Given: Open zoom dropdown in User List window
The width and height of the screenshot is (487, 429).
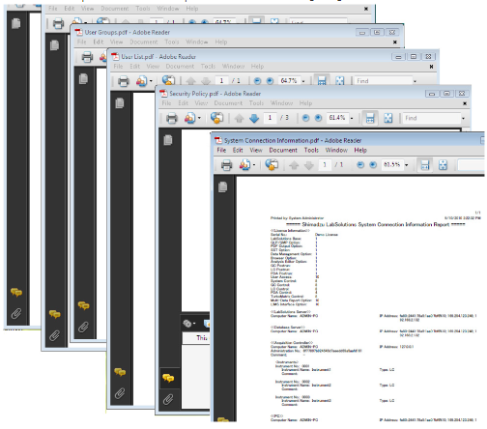Looking at the screenshot, I should point(303,81).
